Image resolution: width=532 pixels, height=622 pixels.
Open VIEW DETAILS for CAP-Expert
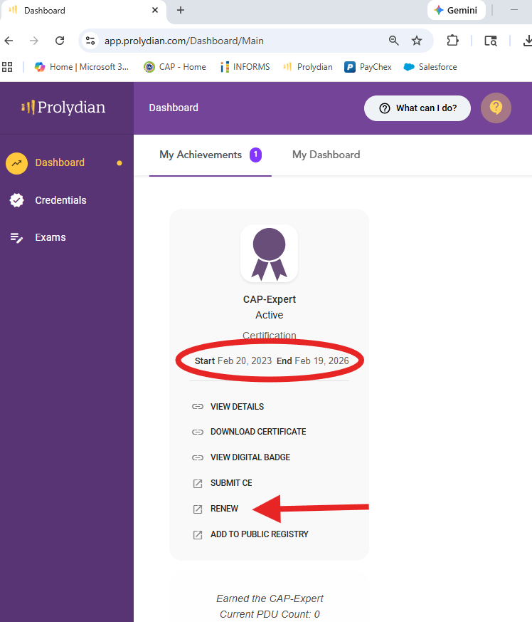(237, 407)
